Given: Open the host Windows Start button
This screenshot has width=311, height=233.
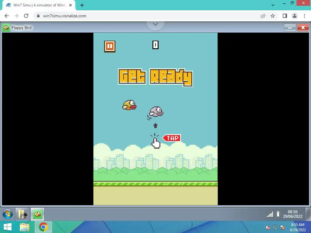Looking at the screenshot, I should (x=8, y=227).
